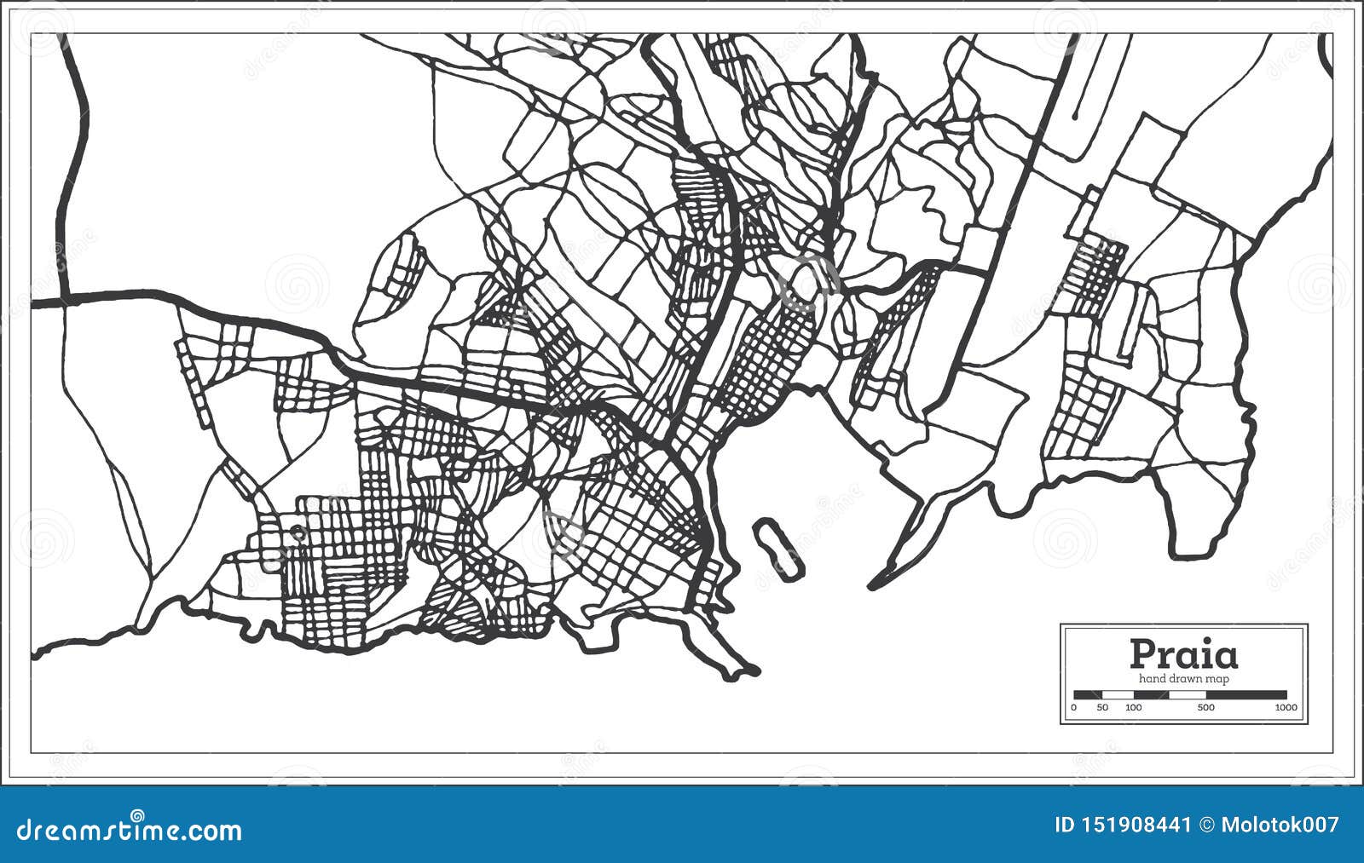The width and height of the screenshot is (1364, 863).
Task: Click the image ID 151908441 text
Action: [x=1124, y=825]
